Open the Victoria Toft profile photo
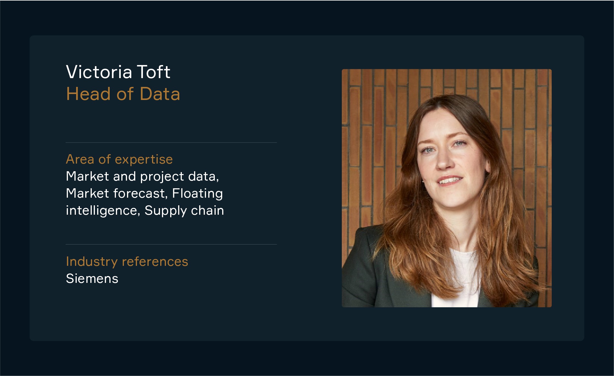This screenshot has height=376, width=614. pos(446,188)
